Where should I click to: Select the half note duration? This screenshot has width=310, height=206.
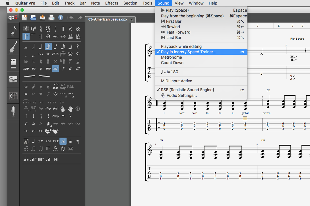[33, 47]
